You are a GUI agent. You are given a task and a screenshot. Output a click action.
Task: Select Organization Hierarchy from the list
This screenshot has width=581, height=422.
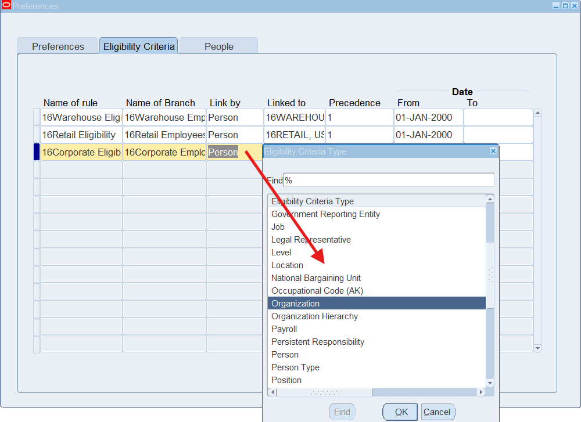point(314,316)
